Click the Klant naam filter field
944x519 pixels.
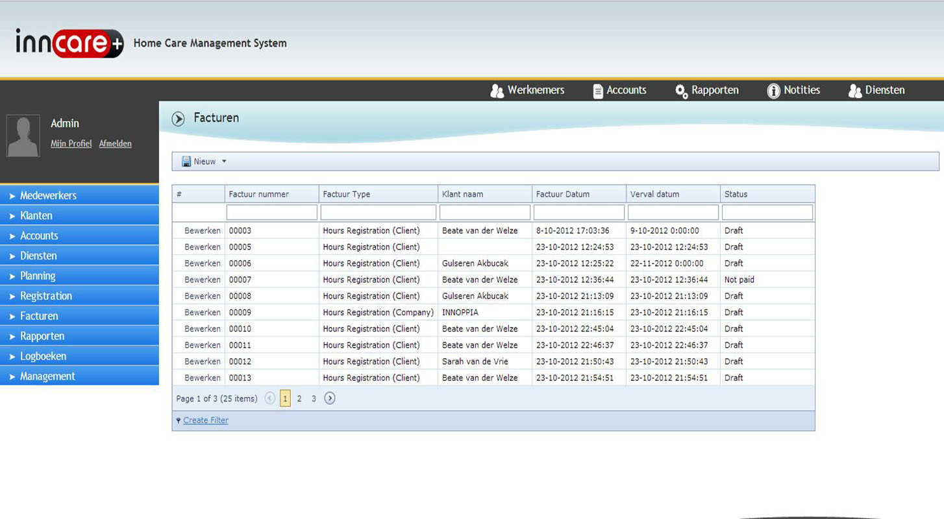pos(485,212)
